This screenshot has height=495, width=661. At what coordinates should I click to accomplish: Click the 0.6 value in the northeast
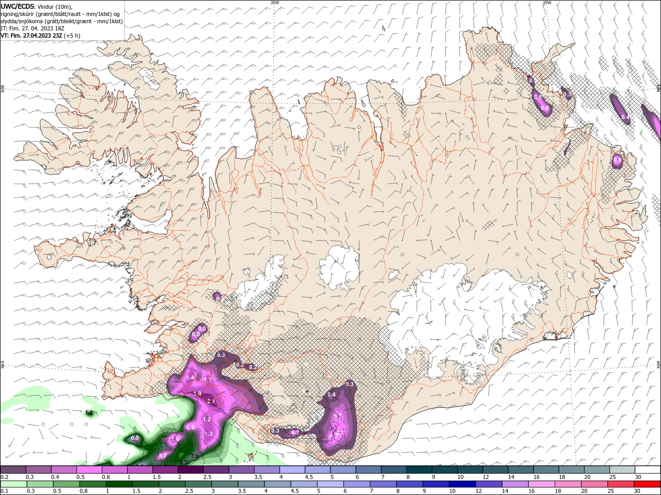click(544, 108)
